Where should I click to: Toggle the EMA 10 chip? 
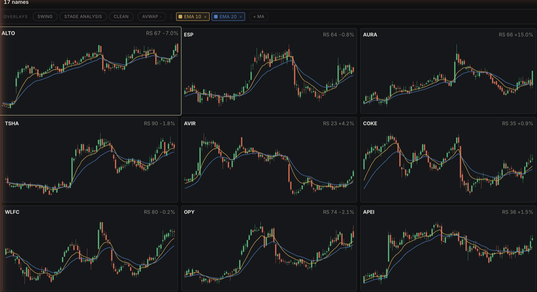coord(193,16)
